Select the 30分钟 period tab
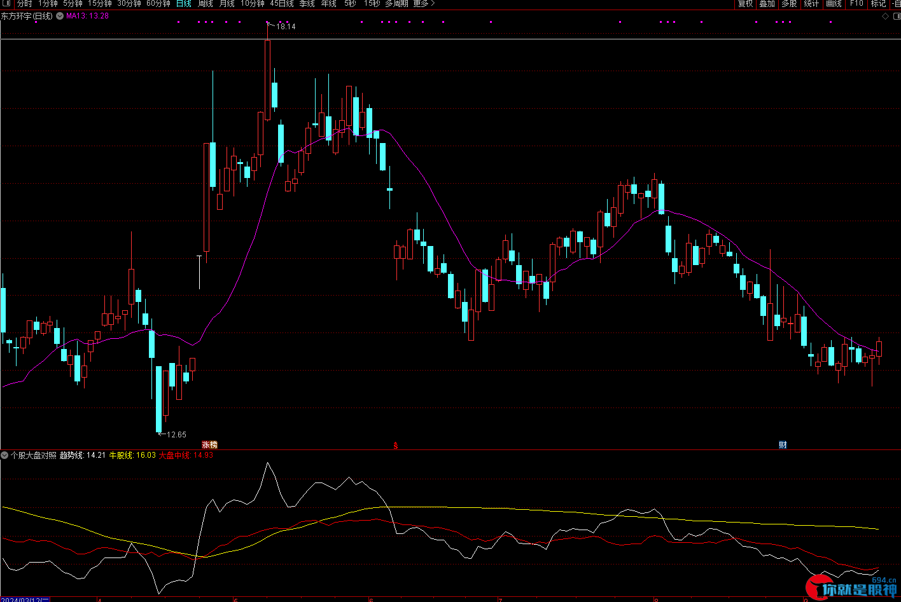Viewport: 901px width, 602px height. tap(129, 3)
